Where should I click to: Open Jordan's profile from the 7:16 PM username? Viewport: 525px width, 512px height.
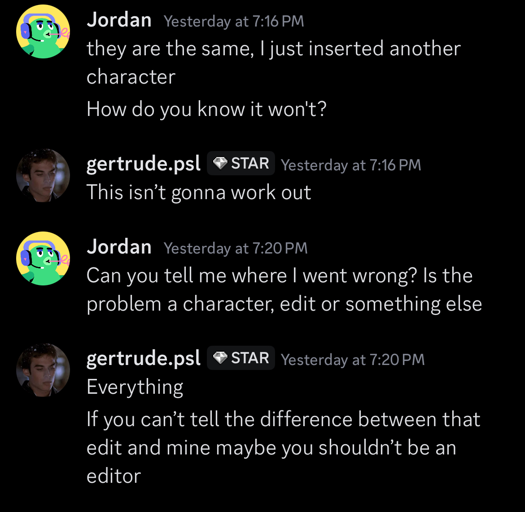[x=119, y=20]
